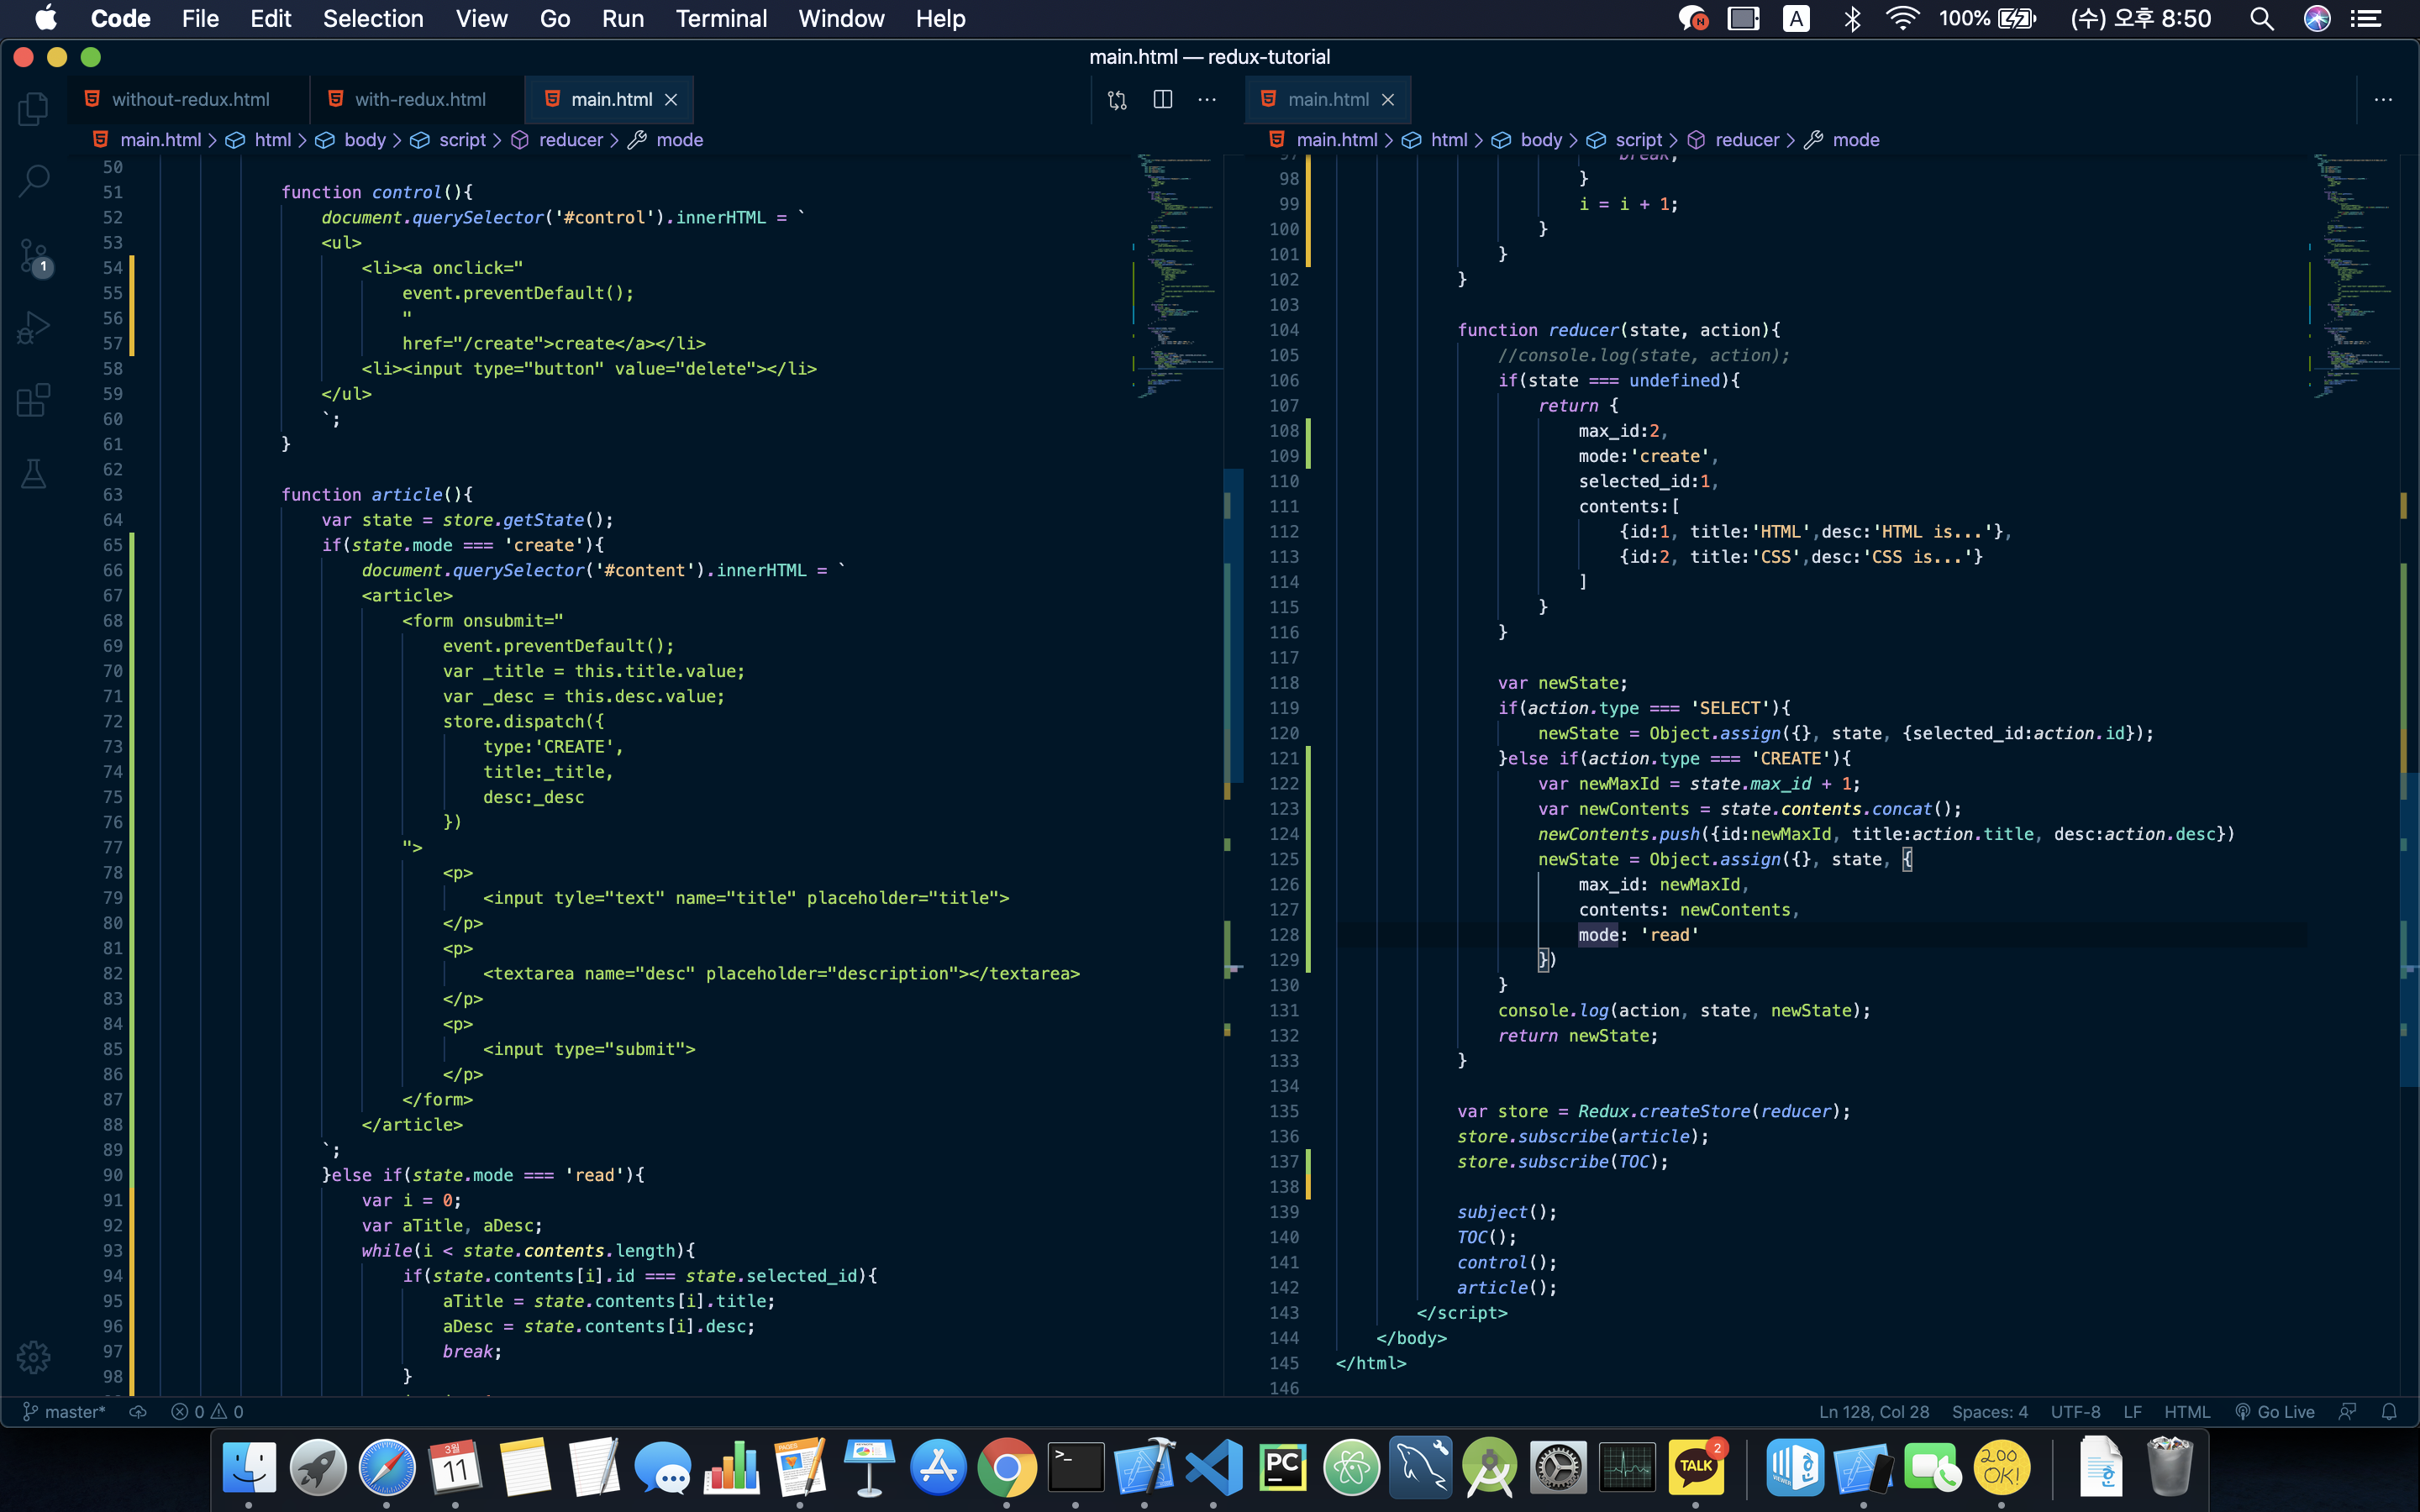The height and width of the screenshot is (1512, 2420).
Task: Click the Manage gear icon
Action: tap(33, 1357)
